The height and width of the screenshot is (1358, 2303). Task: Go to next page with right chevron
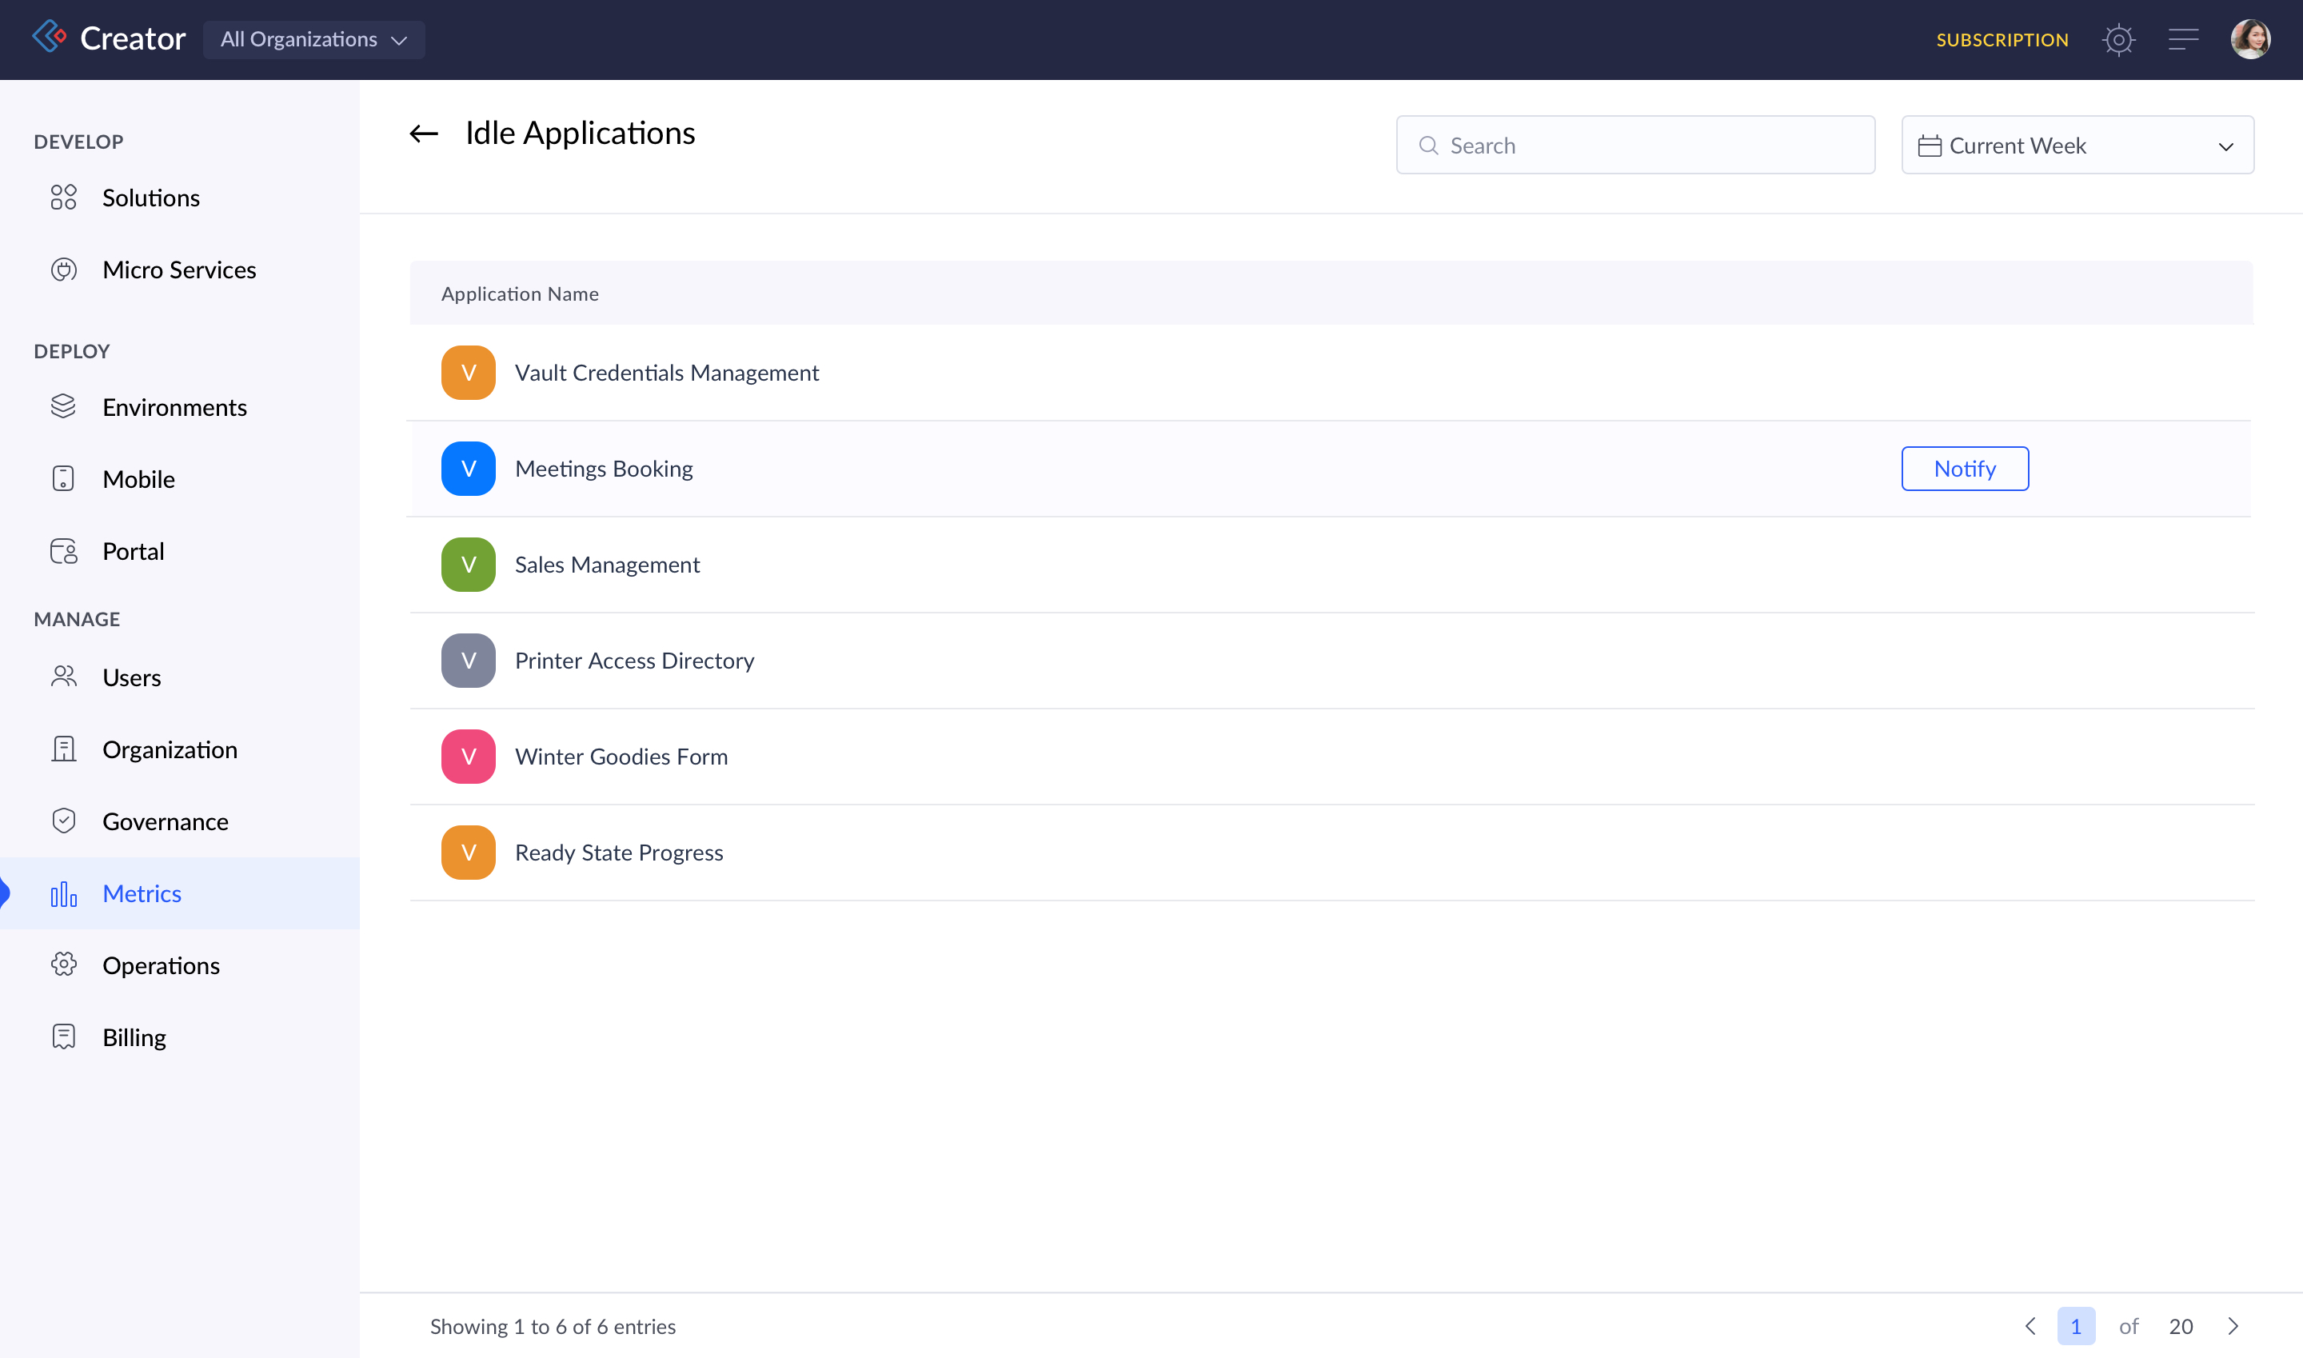pos(2232,1326)
